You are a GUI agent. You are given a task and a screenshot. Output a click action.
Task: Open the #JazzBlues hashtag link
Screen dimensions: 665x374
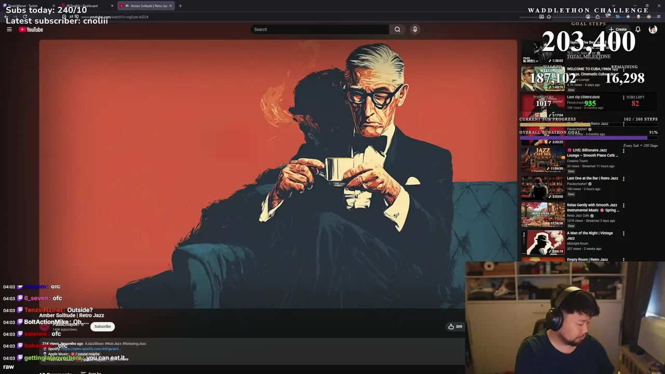(94, 343)
